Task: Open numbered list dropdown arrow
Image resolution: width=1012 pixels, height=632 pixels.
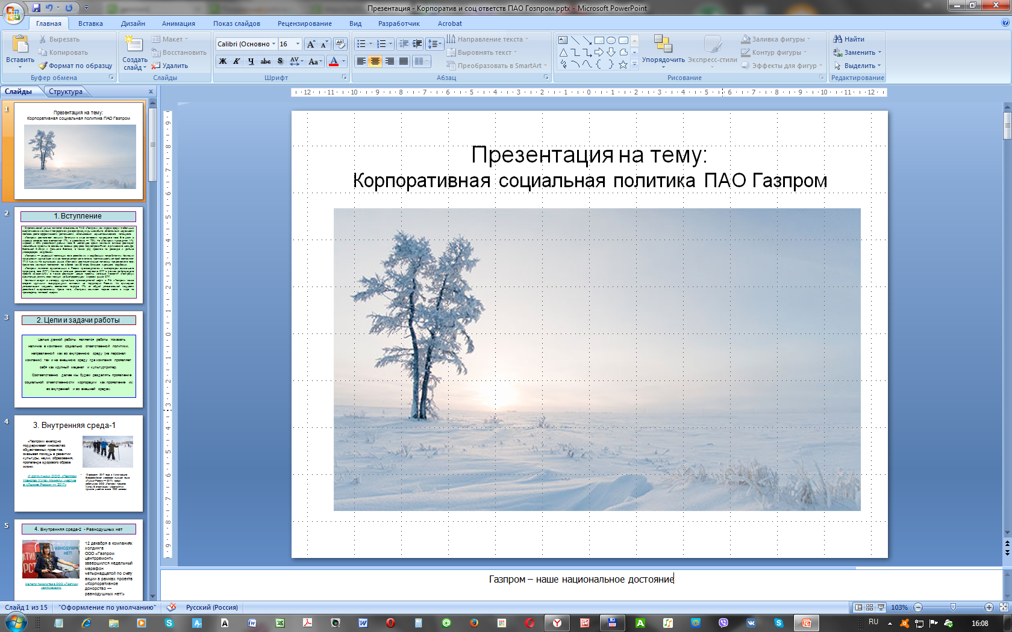Action: pyautogui.click(x=390, y=44)
